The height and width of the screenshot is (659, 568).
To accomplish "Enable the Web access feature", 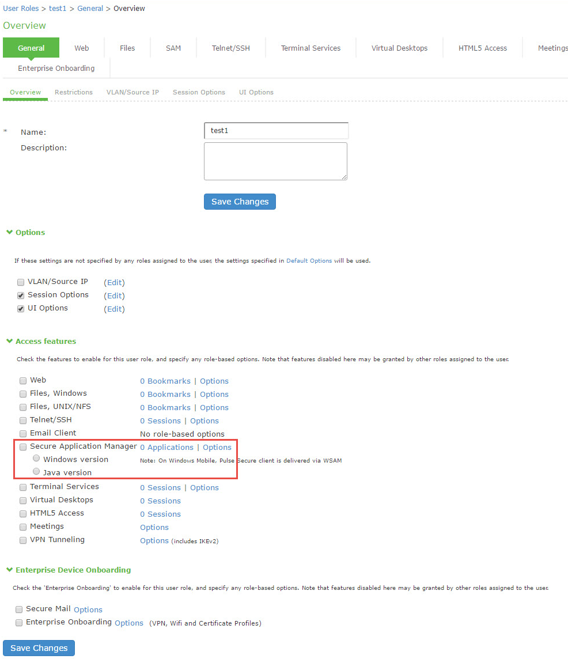I will tap(22, 380).
